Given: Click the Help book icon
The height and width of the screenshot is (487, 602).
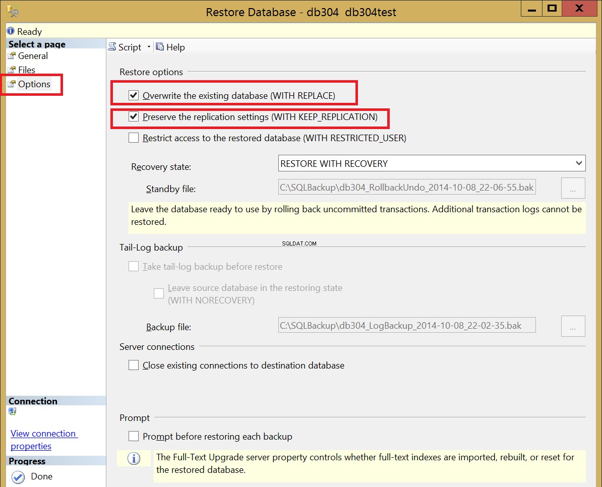Looking at the screenshot, I should click(x=160, y=47).
